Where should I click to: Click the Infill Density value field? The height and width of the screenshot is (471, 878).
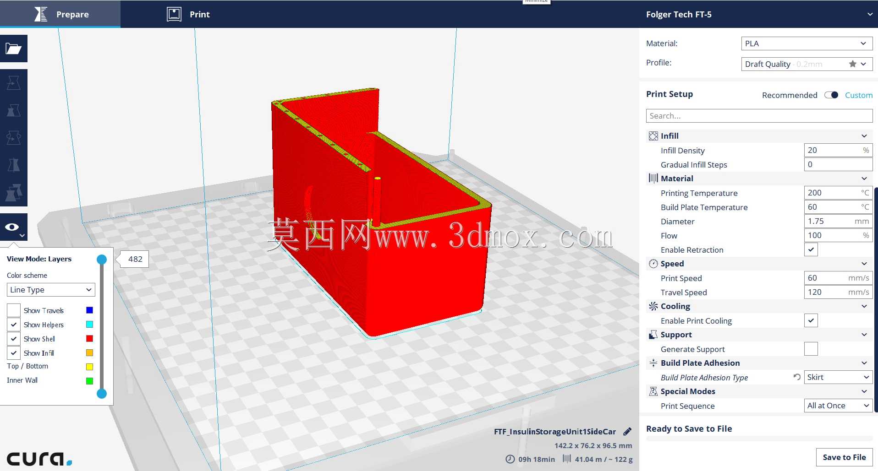click(x=838, y=150)
